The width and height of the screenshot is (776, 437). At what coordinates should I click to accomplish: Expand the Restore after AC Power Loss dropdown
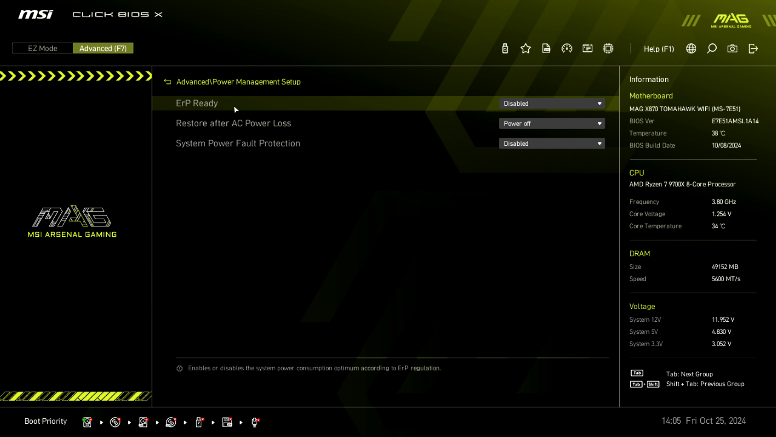click(552, 124)
